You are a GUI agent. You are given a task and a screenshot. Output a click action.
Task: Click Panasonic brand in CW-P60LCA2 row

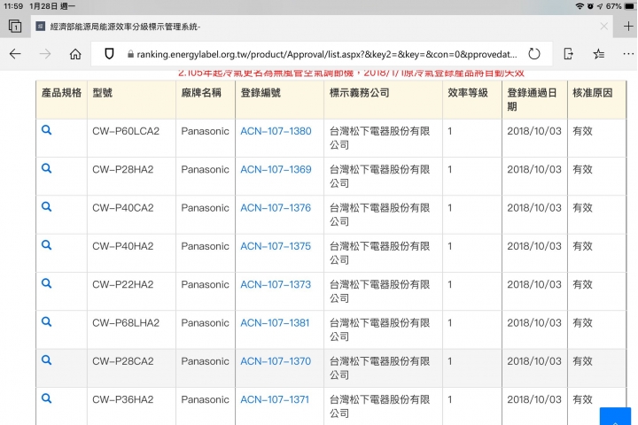point(205,131)
